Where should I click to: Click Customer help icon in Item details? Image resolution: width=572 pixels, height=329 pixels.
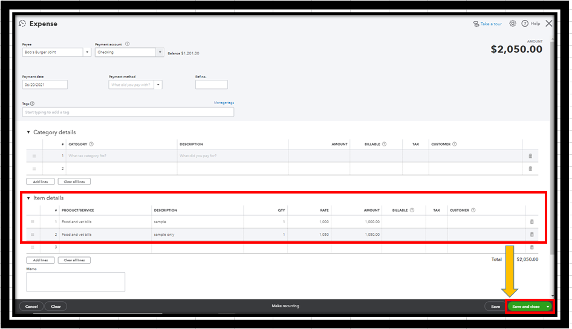pyautogui.click(x=473, y=210)
